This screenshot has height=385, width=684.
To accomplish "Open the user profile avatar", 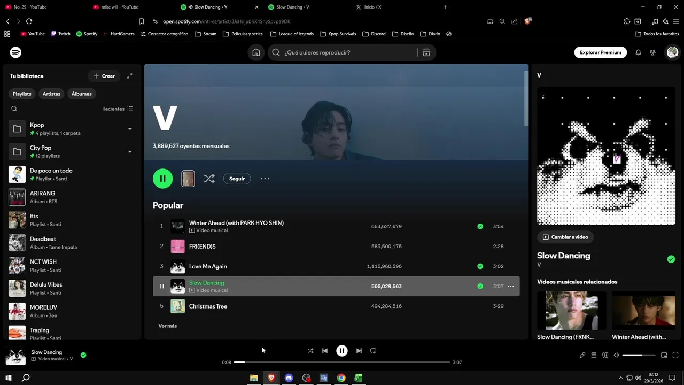I will pos(672,52).
